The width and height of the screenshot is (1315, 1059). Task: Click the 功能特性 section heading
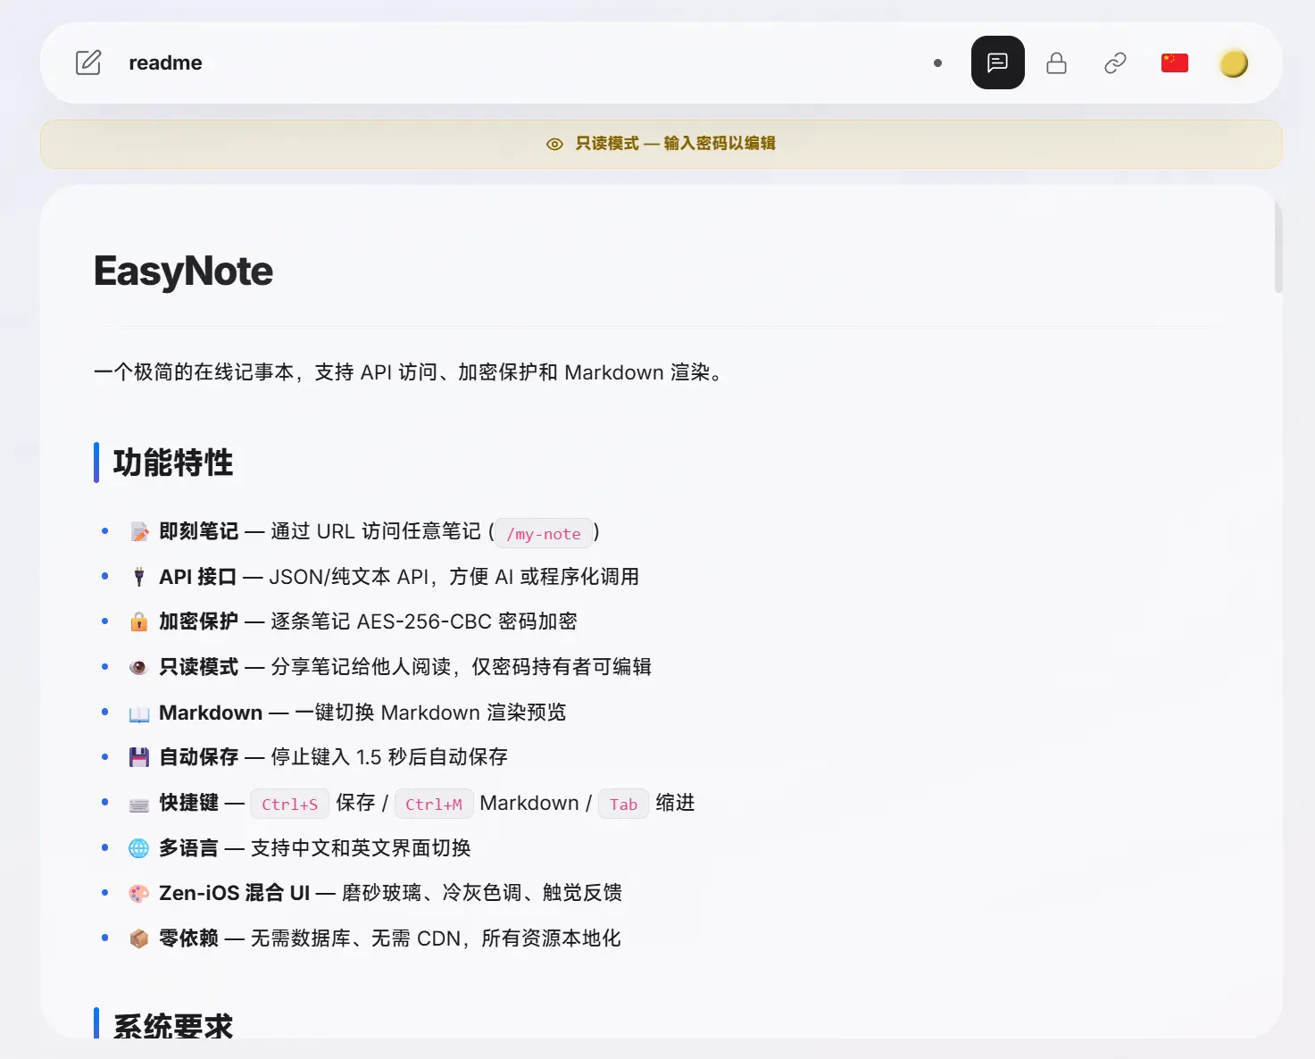click(173, 463)
